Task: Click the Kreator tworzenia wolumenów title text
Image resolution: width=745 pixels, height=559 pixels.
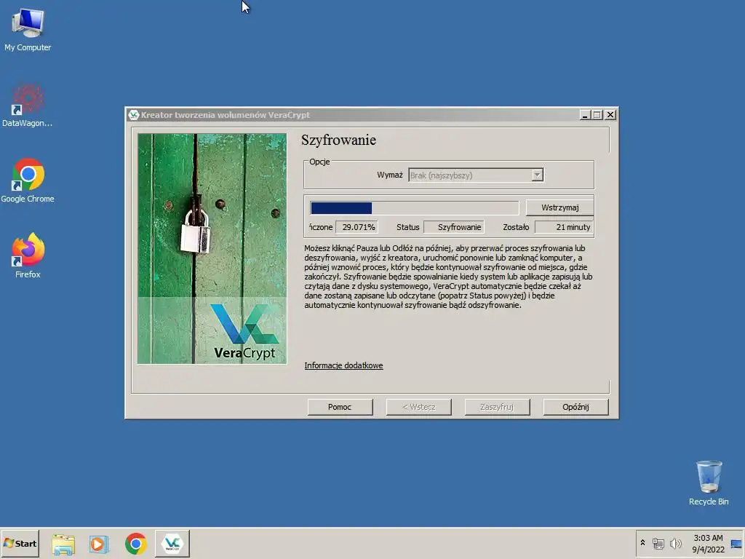Action: click(x=226, y=114)
